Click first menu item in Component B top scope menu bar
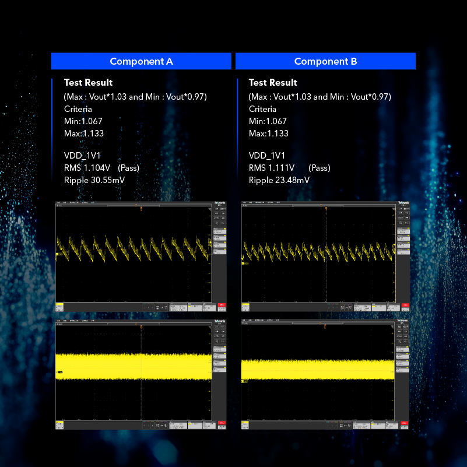This screenshot has width=467, height=467. point(245,203)
